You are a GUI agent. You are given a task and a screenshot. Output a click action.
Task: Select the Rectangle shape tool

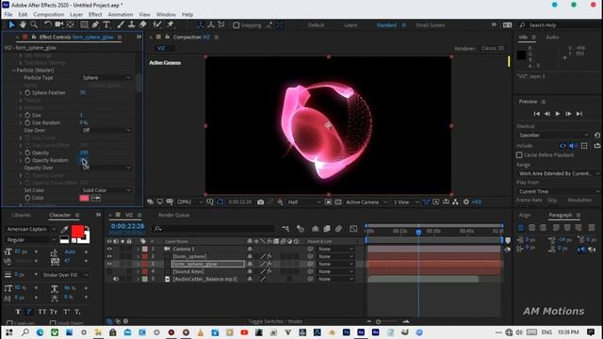(84, 25)
